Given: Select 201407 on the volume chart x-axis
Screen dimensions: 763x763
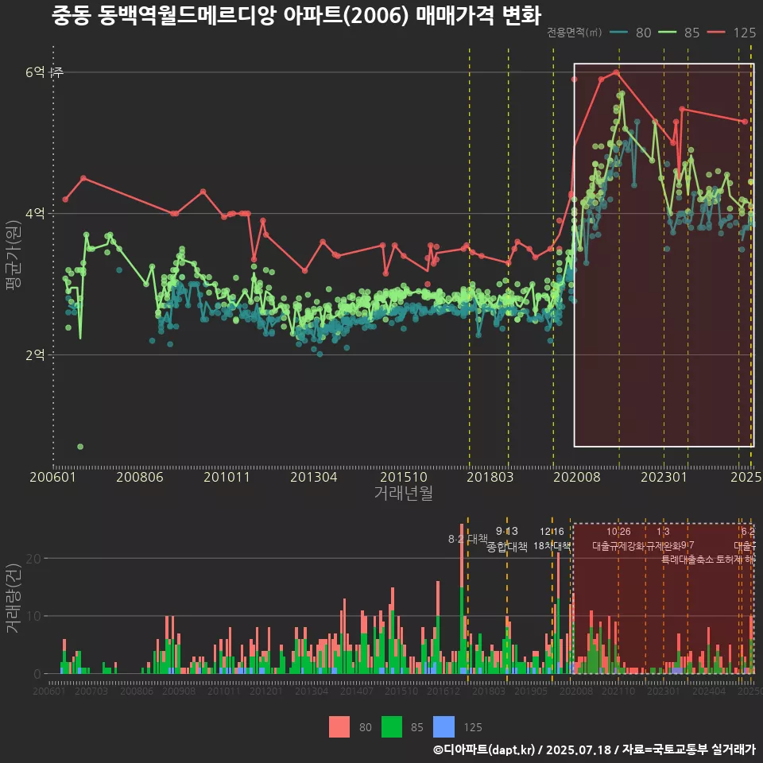Looking at the screenshot, I should (x=356, y=691).
